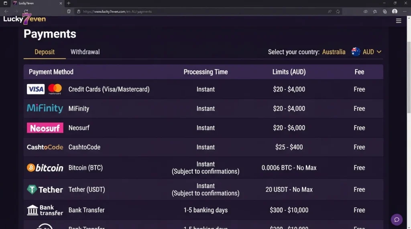Viewport: 411px width, 229px height.
Task: Reload the page with refresh icon
Action: coord(26,12)
